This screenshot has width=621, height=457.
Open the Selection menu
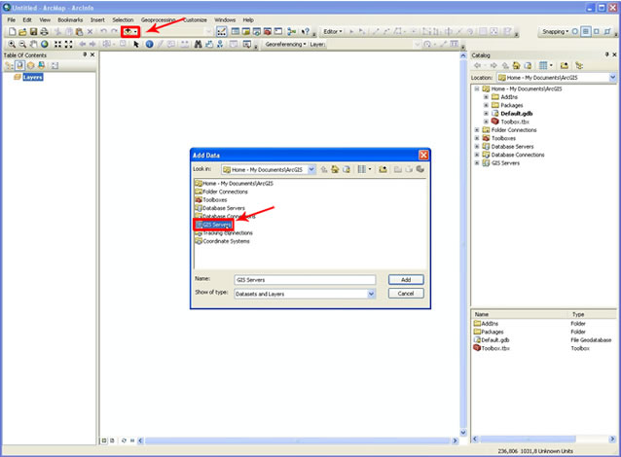point(123,19)
